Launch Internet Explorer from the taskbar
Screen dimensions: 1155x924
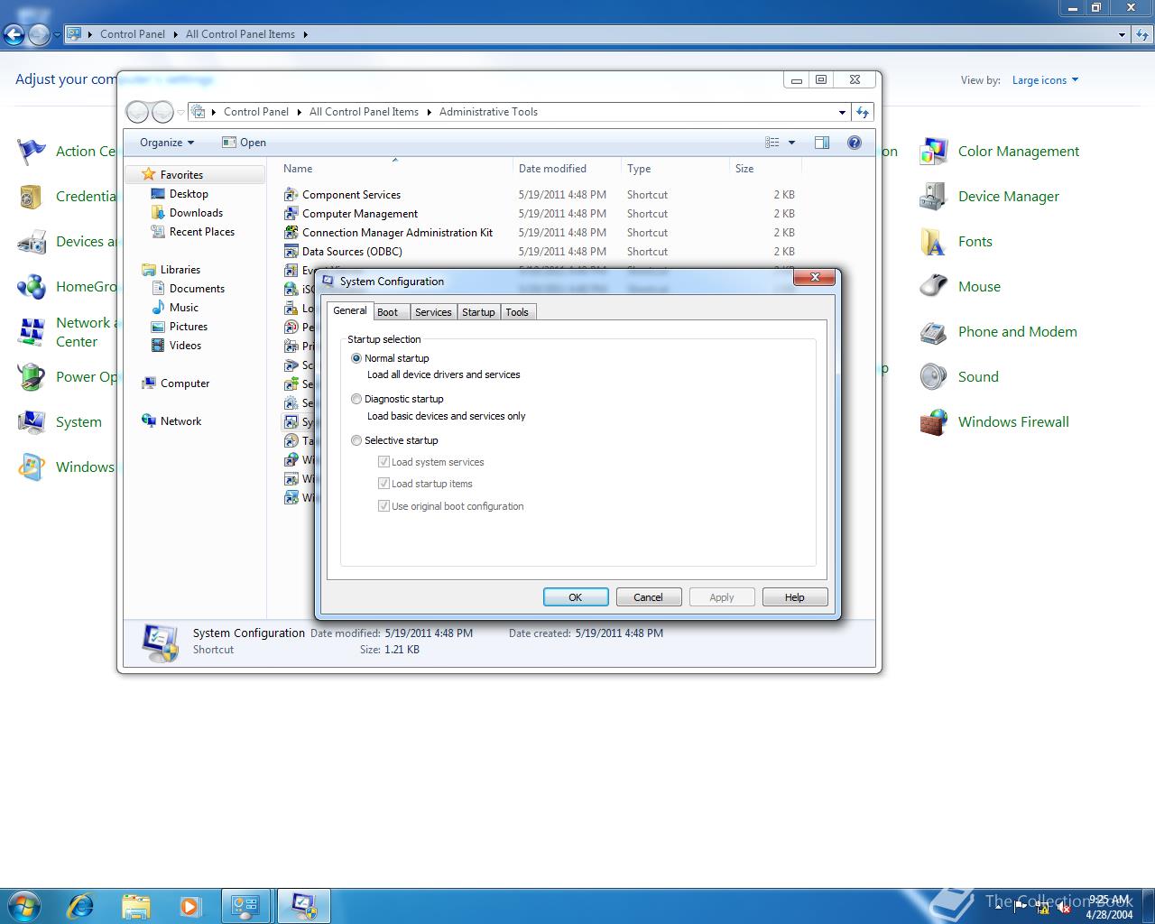(81, 906)
